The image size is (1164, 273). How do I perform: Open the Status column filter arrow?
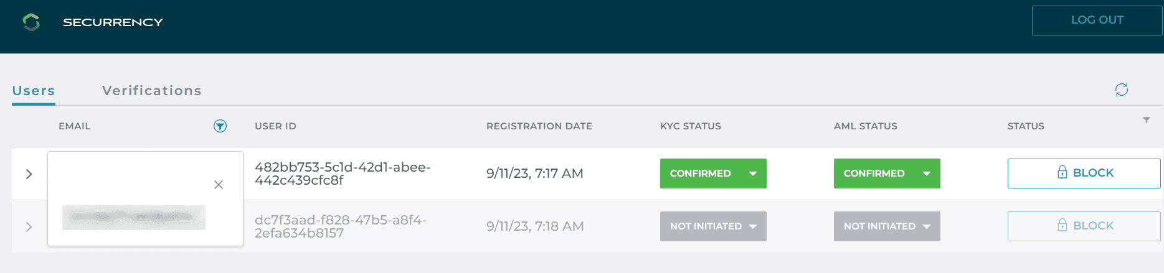[1146, 120]
